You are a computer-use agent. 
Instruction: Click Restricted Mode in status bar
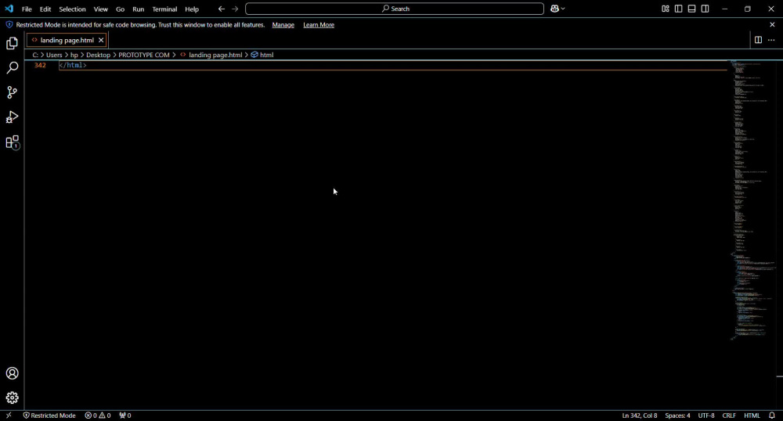pos(49,415)
